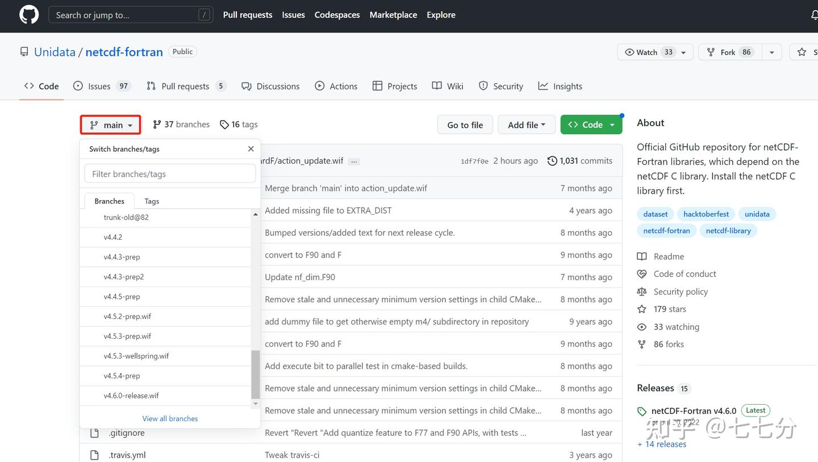The image size is (818, 462).
Task: Open Marketplace in top navigation
Action: click(x=394, y=15)
